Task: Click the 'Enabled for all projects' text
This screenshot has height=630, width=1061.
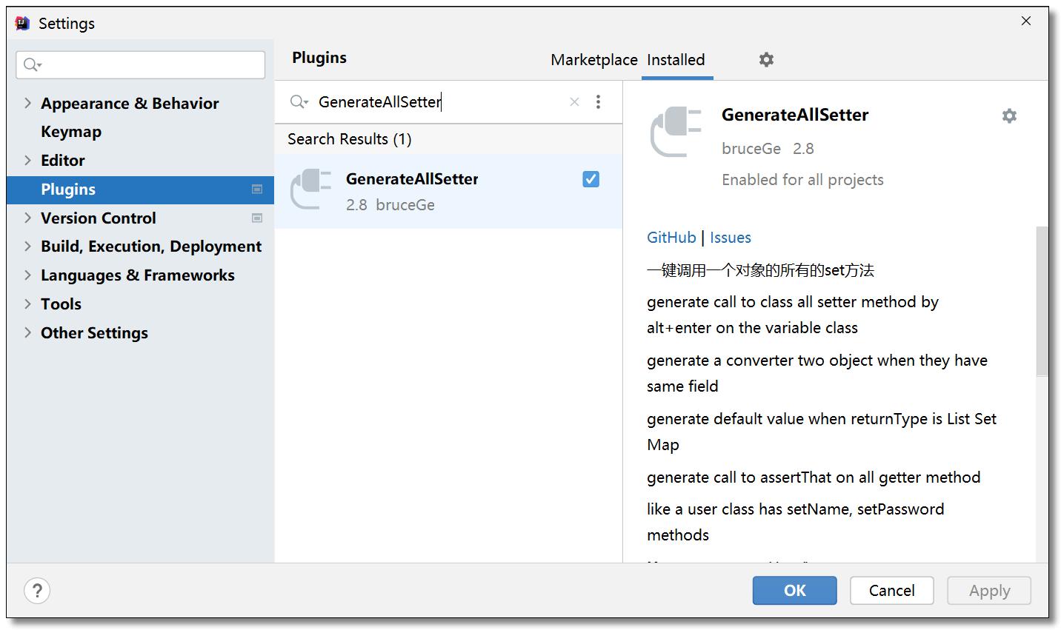Action: 802,180
